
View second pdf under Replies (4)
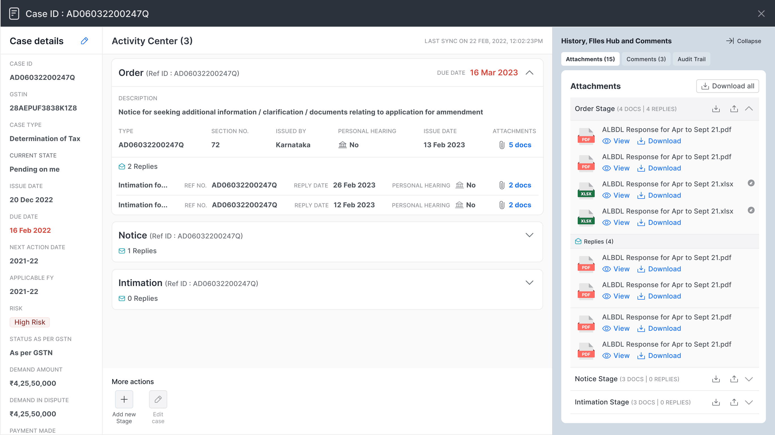tap(616, 297)
